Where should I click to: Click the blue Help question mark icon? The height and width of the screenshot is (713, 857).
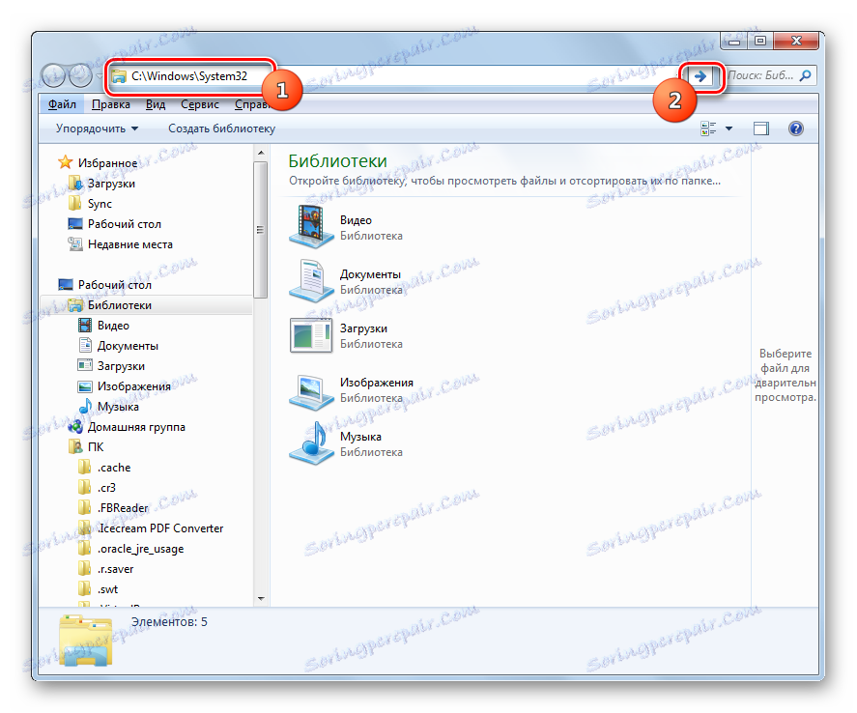794,128
